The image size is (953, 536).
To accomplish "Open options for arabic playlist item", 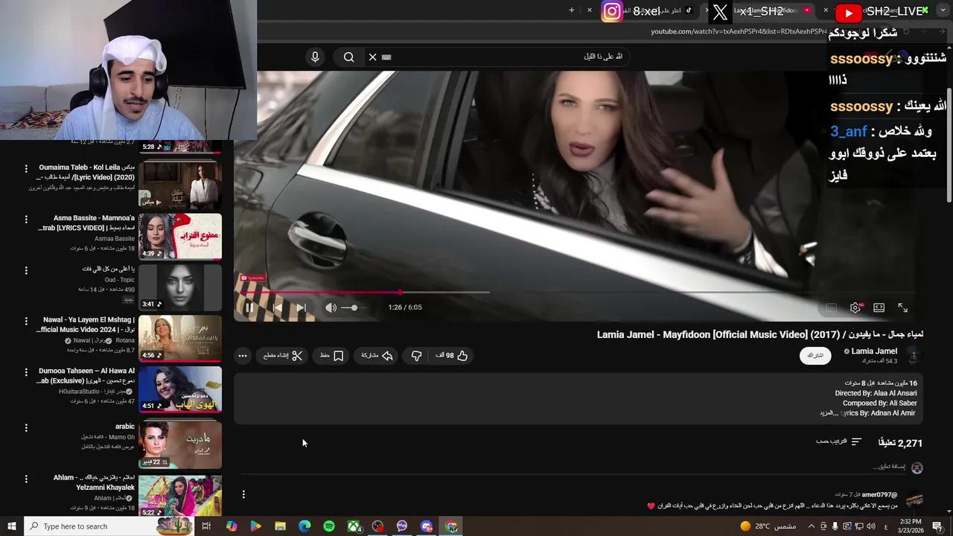I will (x=26, y=427).
